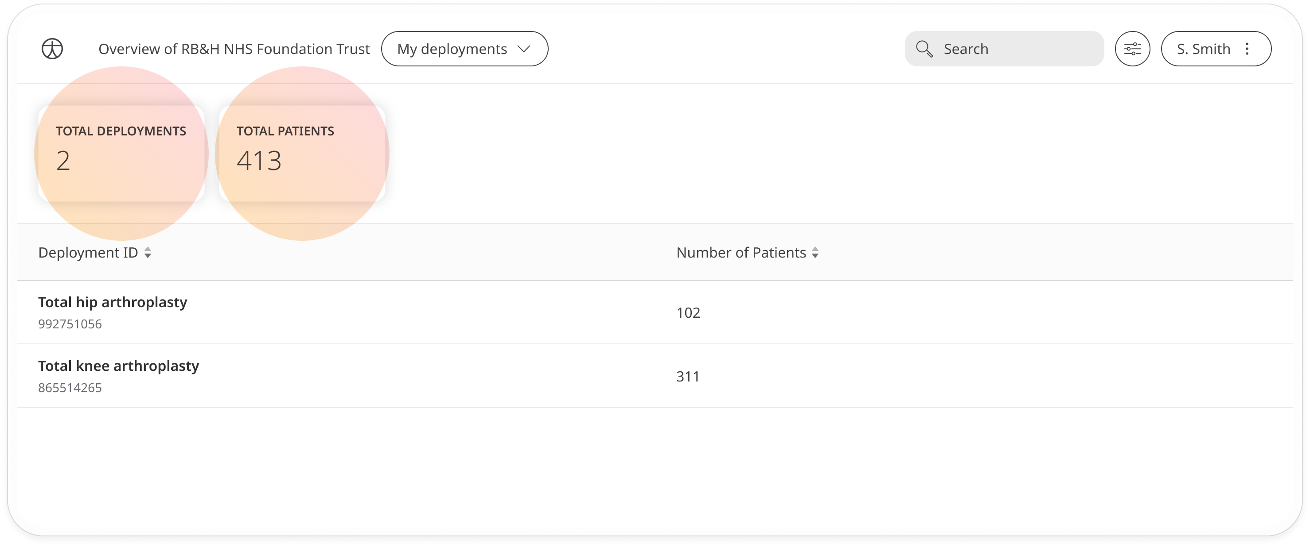
Task: Open the Total Deployments card
Action: point(121,154)
